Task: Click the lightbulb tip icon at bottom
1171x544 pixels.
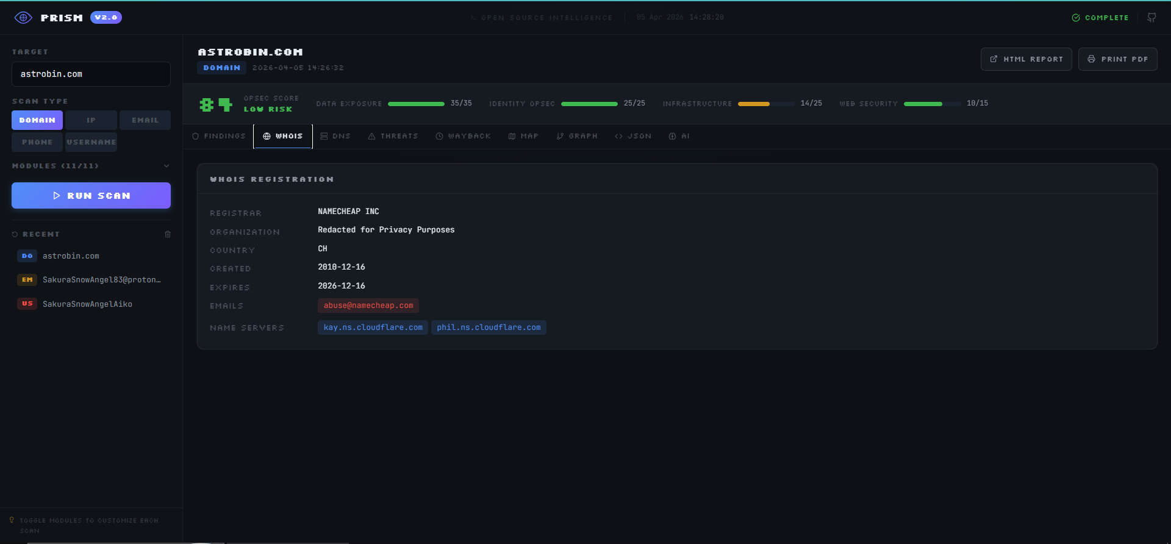Action: pyautogui.click(x=12, y=520)
